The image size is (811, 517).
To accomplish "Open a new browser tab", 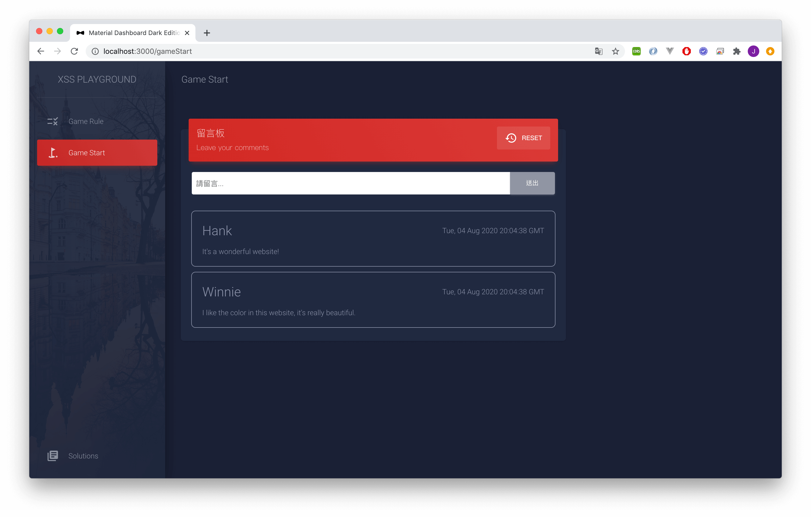I will pos(207,33).
